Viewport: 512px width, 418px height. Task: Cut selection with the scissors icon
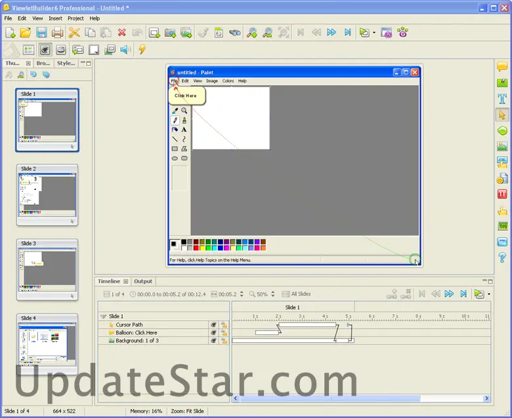pyautogui.click(x=74, y=32)
